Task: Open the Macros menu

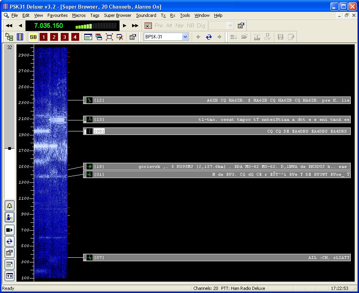Action: click(x=79, y=15)
